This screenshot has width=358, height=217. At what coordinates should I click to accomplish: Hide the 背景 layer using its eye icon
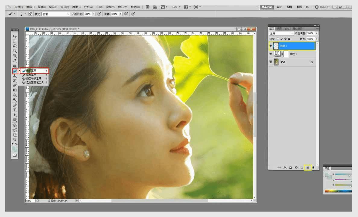click(x=271, y=62)
